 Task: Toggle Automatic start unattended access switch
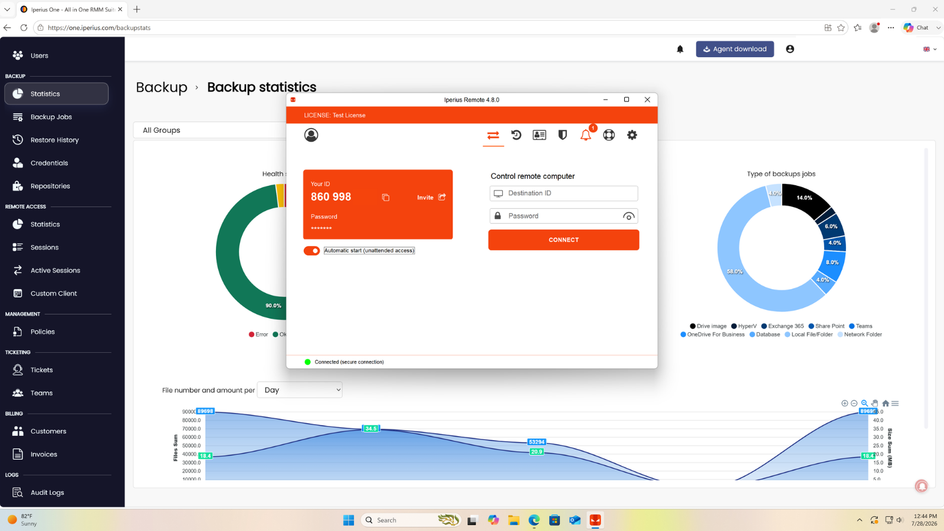[312, 251]
